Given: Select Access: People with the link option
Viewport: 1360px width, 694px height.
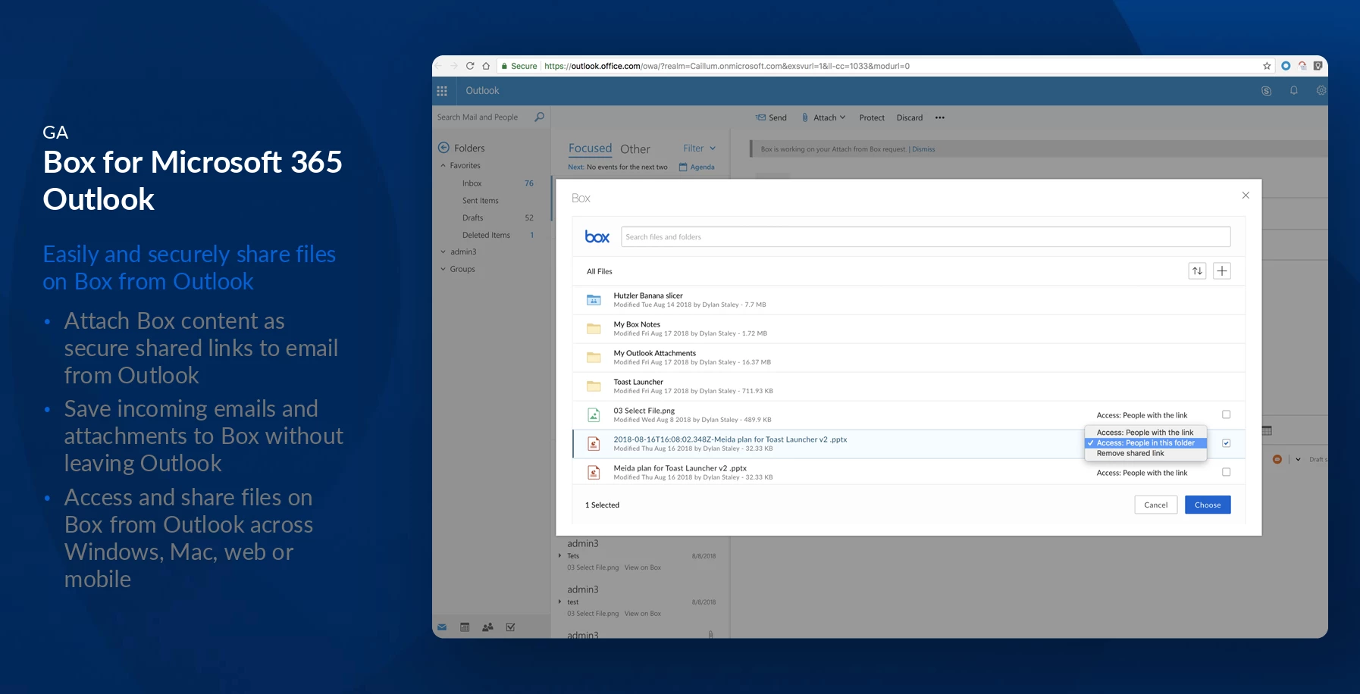Looking at the screenshot, I should pyautogui.click(x=1145, y=433).
